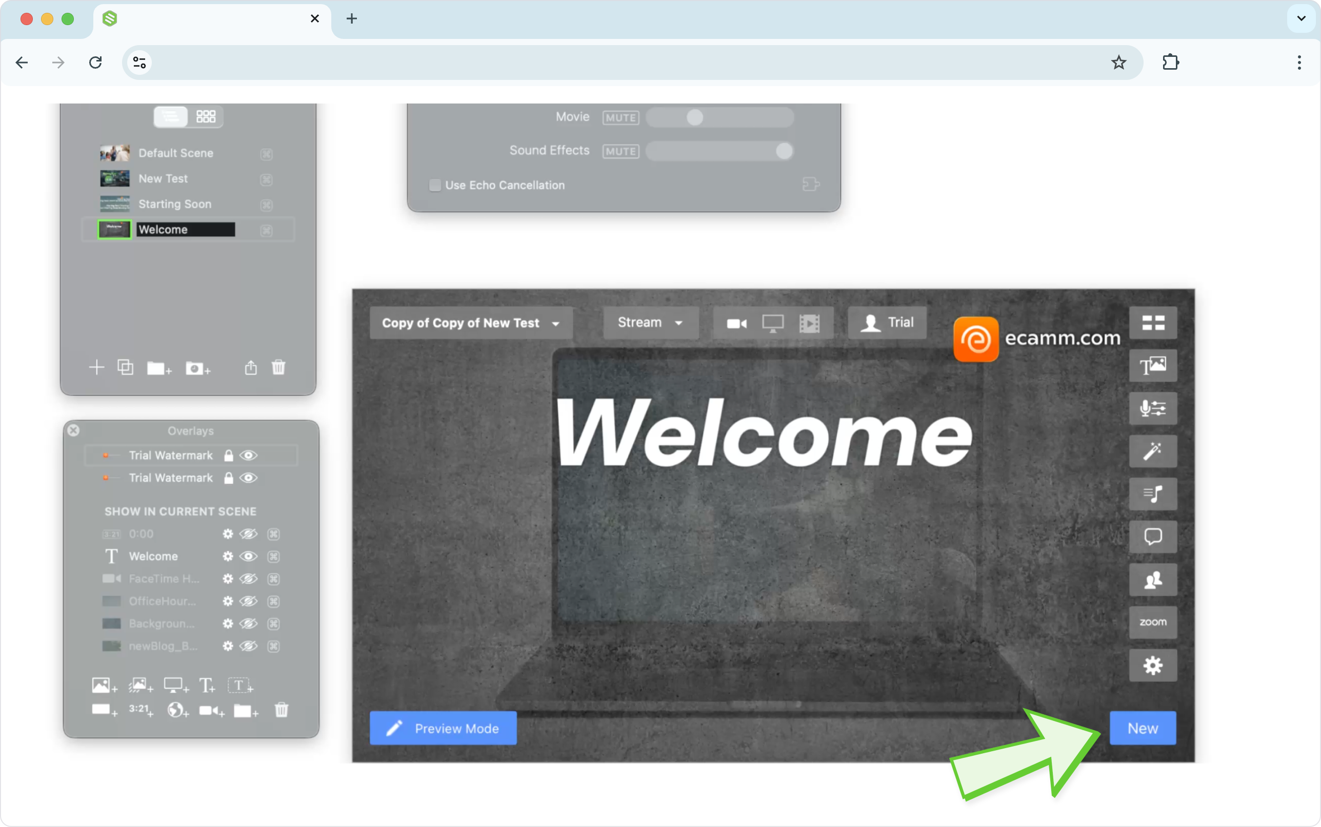Create a new scene folder
The height and width of the screenshot is (827, 1321).
159,368
